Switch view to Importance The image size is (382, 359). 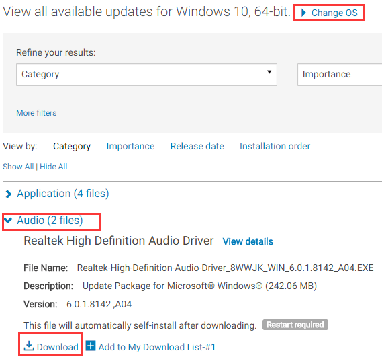[131, 146]
